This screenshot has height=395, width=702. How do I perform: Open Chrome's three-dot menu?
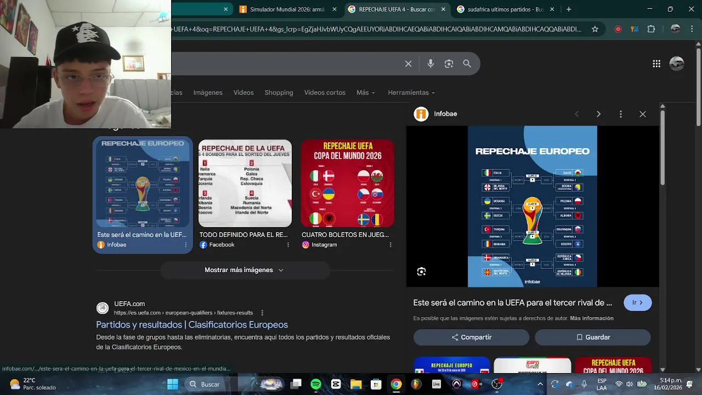(692, 29)
